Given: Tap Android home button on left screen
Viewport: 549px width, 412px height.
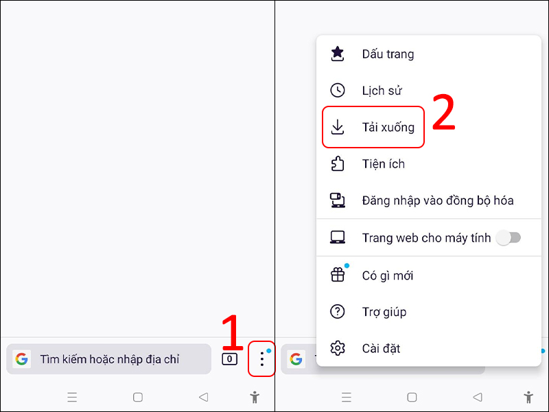Looking at the screenshot, I should coord(138,398).
